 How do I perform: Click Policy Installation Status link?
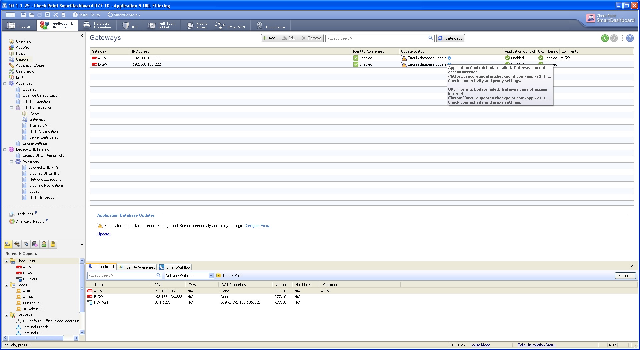[x=537, y=345]
